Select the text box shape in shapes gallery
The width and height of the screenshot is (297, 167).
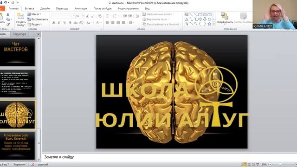(x=187, y=14)
